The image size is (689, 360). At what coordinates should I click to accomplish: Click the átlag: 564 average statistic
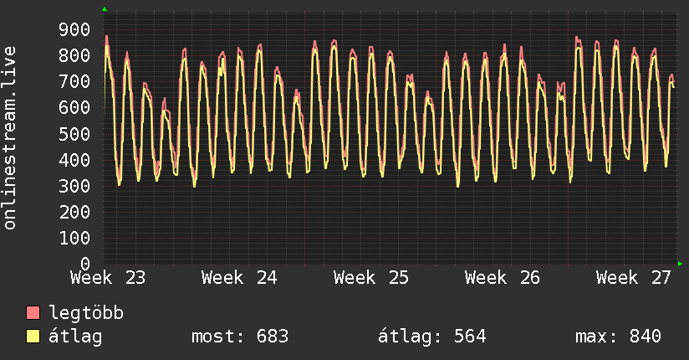coord(432,337)
